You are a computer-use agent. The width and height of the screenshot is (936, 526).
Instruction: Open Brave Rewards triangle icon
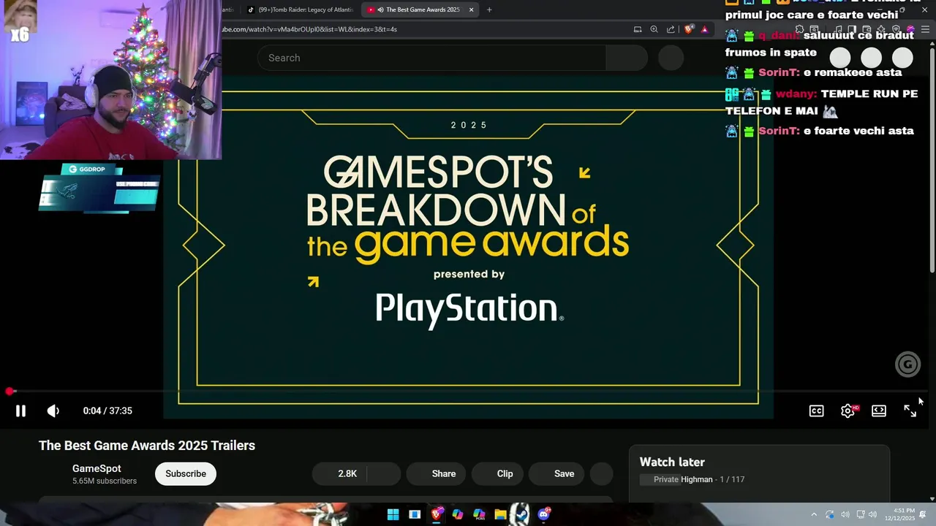pos(704,29)
